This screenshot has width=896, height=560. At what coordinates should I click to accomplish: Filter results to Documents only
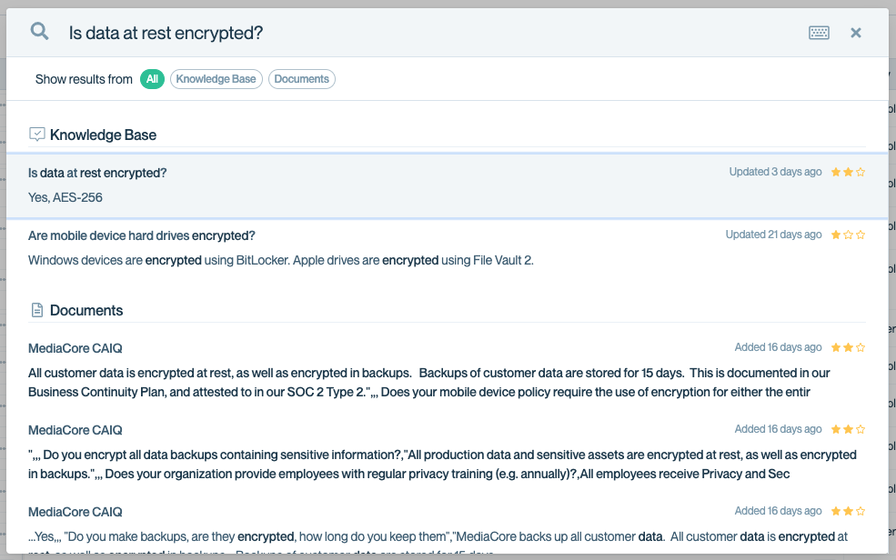(301, 79)
